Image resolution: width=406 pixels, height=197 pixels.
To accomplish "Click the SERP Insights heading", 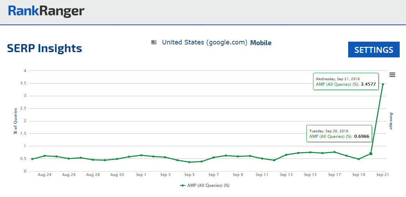I will (45, 48).
